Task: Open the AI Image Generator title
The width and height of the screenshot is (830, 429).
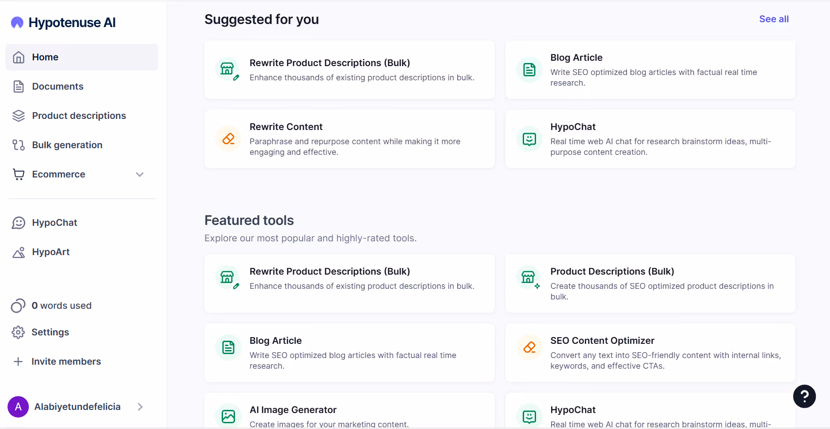Action: 293,410
